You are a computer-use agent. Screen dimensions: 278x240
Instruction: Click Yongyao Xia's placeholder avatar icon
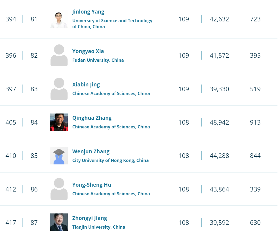[59, 56]
